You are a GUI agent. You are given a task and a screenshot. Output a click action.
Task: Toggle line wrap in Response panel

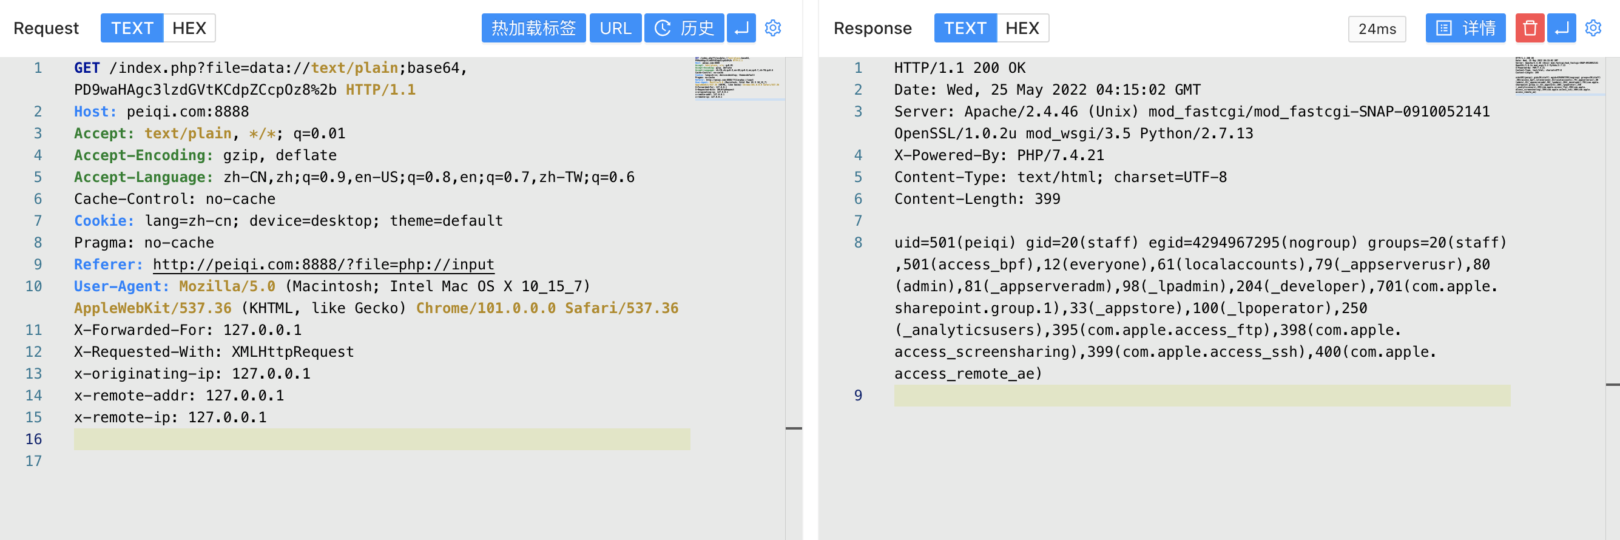pos(1561,29)
